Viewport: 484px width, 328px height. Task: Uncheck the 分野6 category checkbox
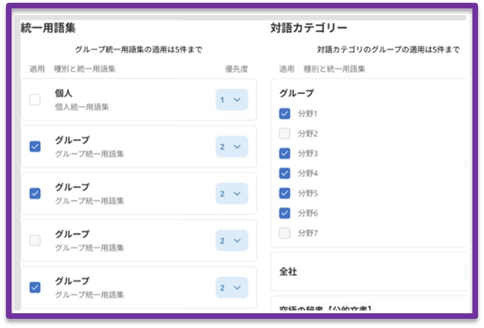click(x=285, y=213)
